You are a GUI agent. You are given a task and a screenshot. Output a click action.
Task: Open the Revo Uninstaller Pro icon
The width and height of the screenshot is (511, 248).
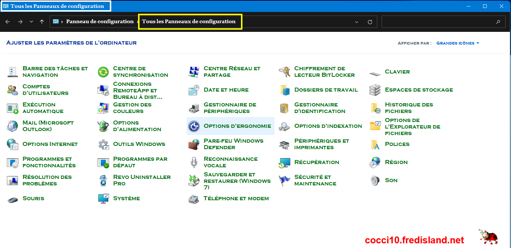[103, 180]
